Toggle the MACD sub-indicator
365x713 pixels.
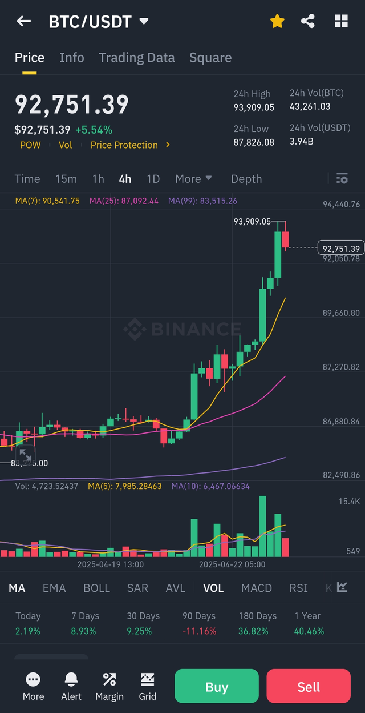coord(257,588)
